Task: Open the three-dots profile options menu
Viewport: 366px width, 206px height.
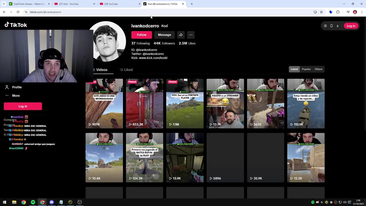Action: tap(191, 35)
